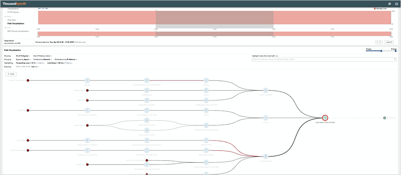Image resolution: width=401 pixels, height=175 pixels.
Task: Open the chat messages icon in header
Action: 389,4
